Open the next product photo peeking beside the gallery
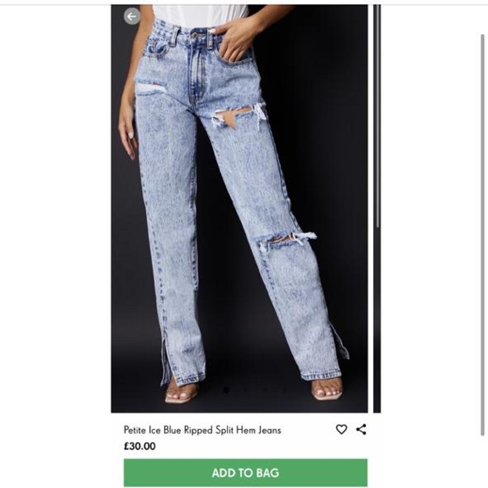Screen dimensions: 488x488 click(377, 209)
